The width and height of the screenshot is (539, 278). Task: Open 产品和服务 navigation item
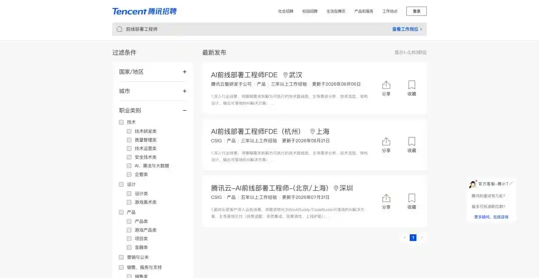pos(364,11)
